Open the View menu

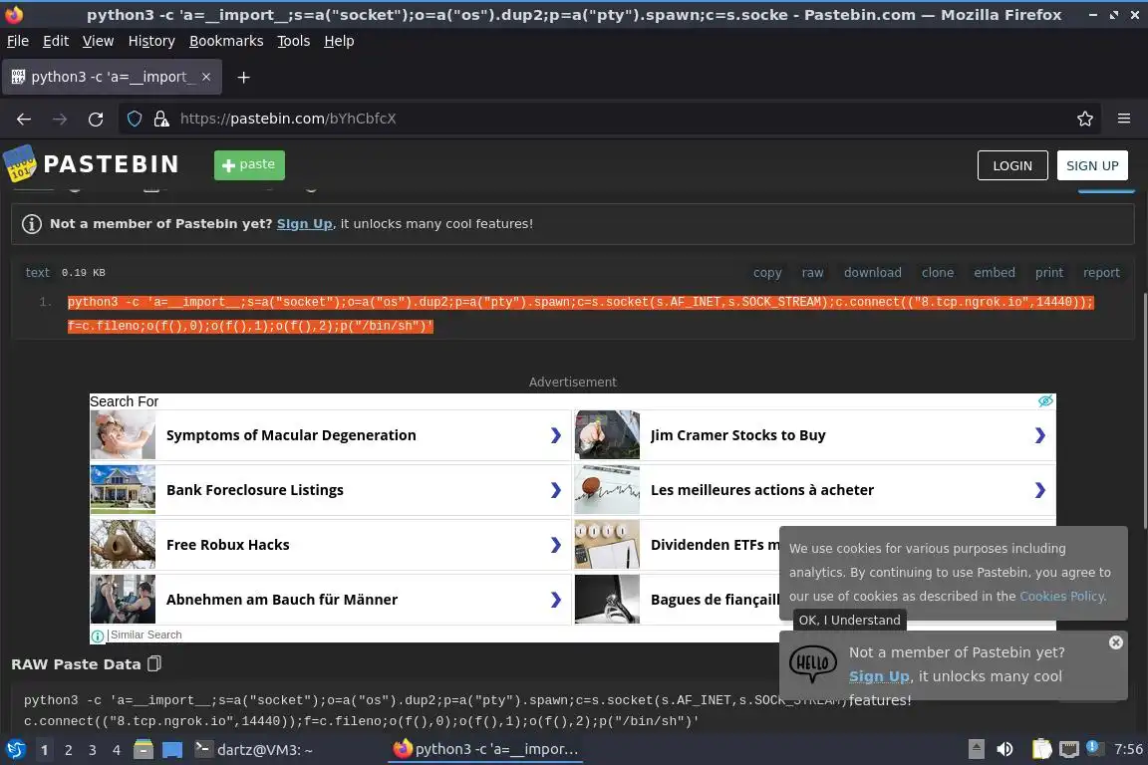tap(98, 41)
